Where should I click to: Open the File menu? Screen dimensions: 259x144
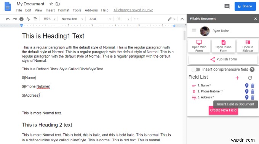click(19, 10)
